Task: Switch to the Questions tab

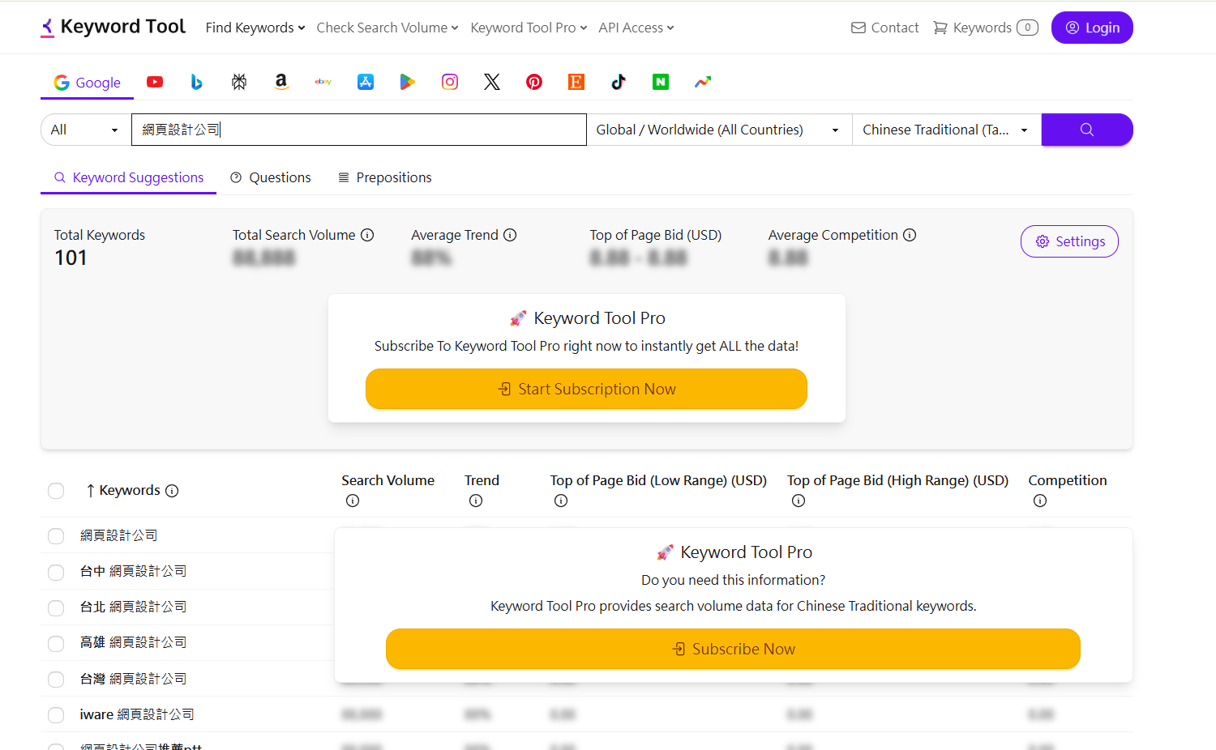Action: (x=271, y=177)
